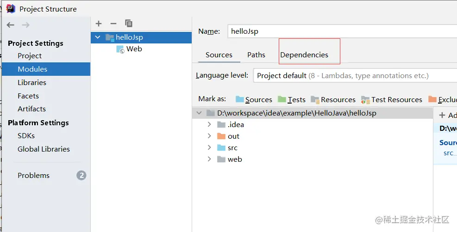Go forward with the right arrow

(x=25, y=25)
